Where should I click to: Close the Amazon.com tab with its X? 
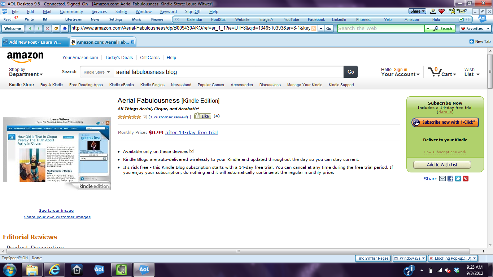pos(132,42)
